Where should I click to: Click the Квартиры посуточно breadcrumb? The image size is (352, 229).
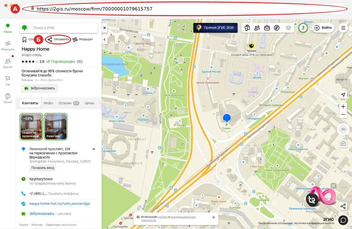pos(61,225)
